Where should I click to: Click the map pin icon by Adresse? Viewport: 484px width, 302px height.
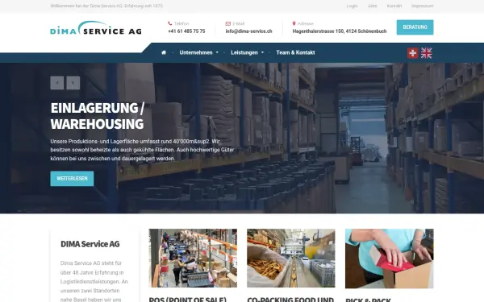click(x=294, y=23)
